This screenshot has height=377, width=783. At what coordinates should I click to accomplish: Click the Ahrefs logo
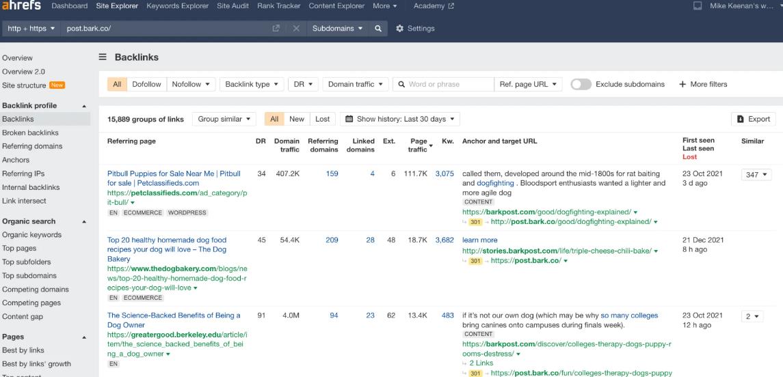(21, 6)
